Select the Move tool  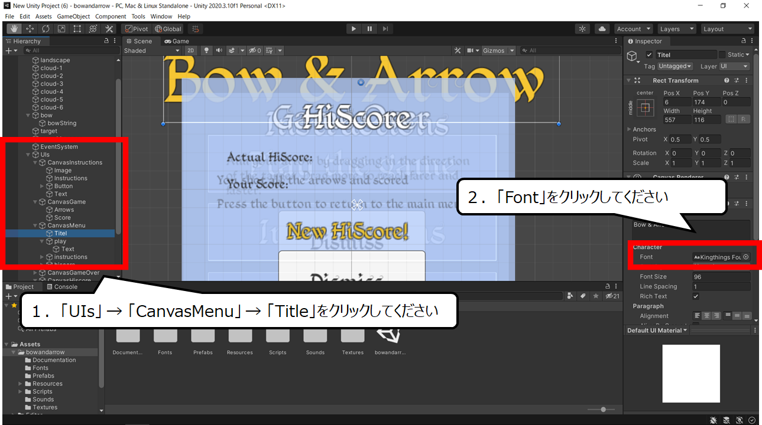30,29
